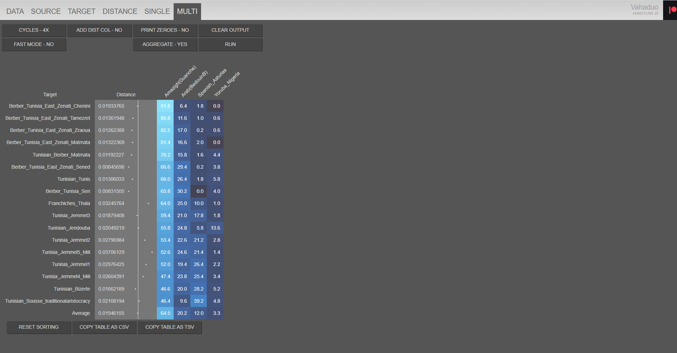Click distance value 0.00845698

pyautogui.click(x=111, y=167)
